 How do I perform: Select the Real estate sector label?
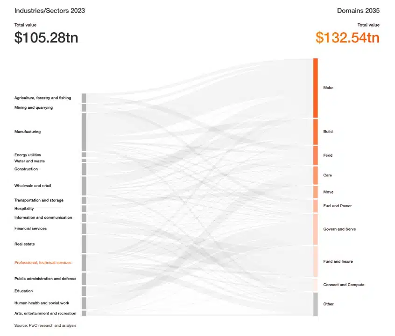24,244
